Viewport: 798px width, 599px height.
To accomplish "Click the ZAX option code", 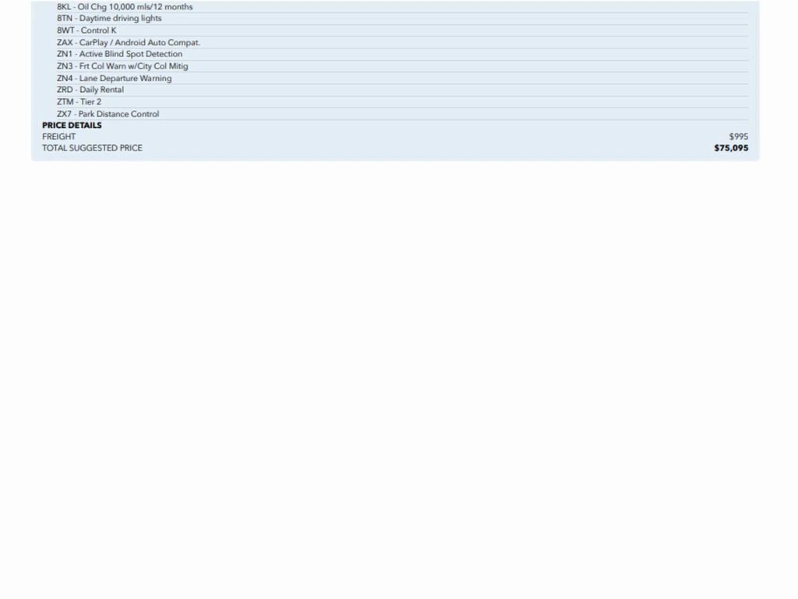I will pos(65,43).
